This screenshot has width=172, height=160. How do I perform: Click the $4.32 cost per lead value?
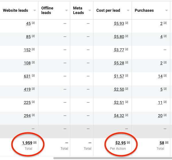tap(119, 116)
